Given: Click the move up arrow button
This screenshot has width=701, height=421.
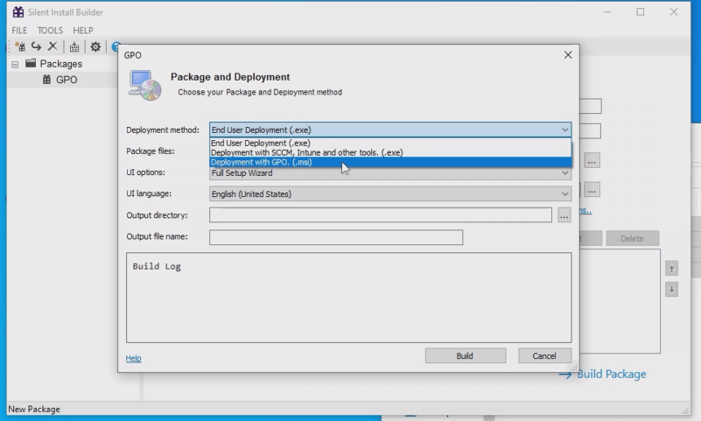Looking at the screenshot, I should tap(671, 269).
